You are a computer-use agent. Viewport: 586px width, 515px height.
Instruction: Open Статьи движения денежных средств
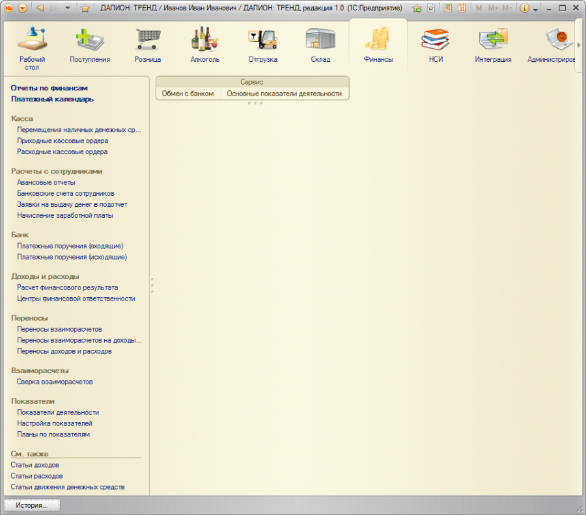click(68, 487)
